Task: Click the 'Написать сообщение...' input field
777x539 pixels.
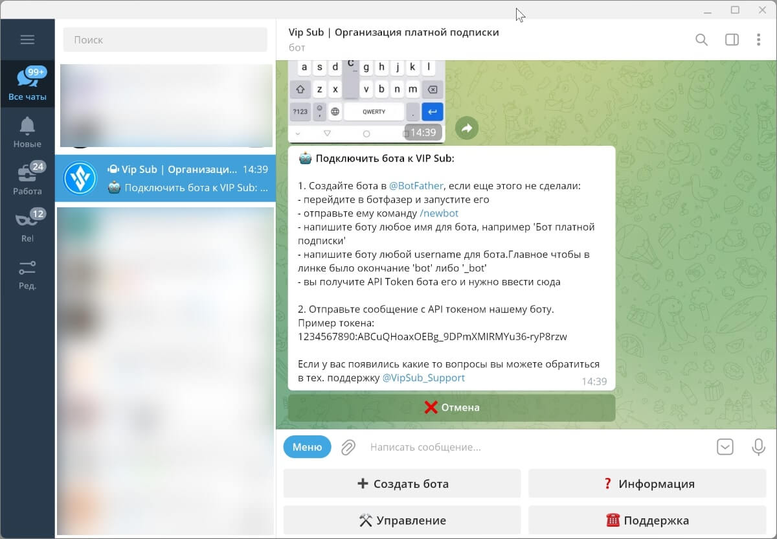Action: (537, 447)
